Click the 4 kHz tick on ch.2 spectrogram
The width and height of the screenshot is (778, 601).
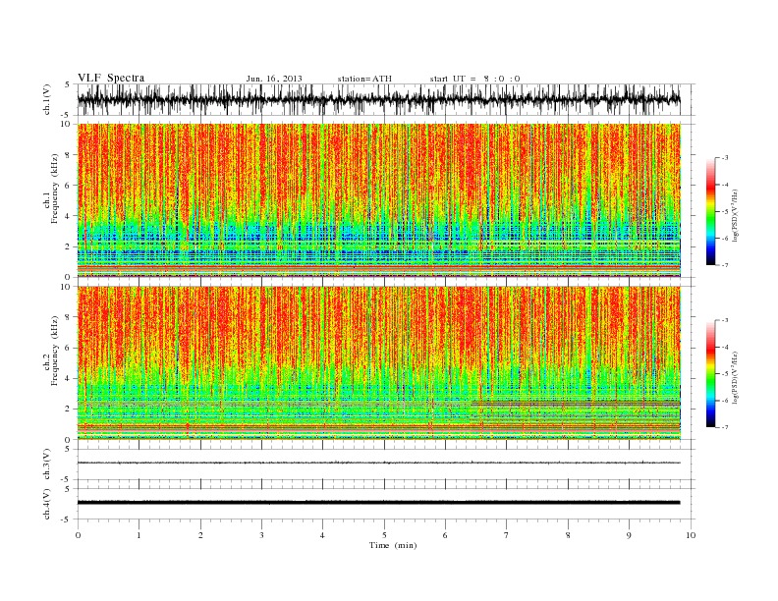[69, 379]
